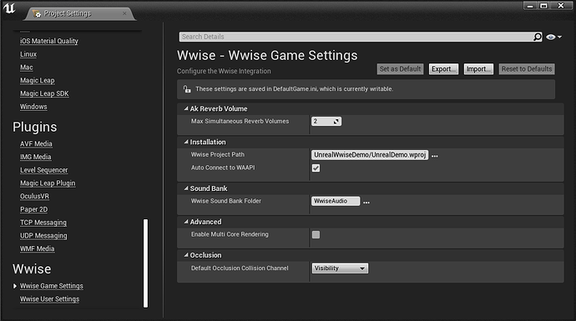Viewport: 576px width, 321px height.
Task: Click the Search Details input field
Action: click(x=356, y=37)
